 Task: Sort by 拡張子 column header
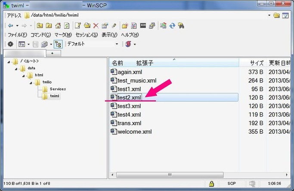click(x=145, y=63)
